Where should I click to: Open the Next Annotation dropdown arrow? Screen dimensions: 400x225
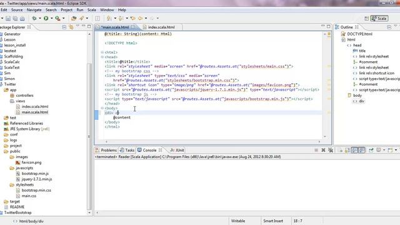click(x=115, y=18)
